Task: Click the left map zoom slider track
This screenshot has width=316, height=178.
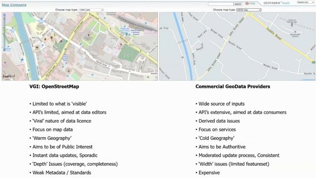Action: 4,32
